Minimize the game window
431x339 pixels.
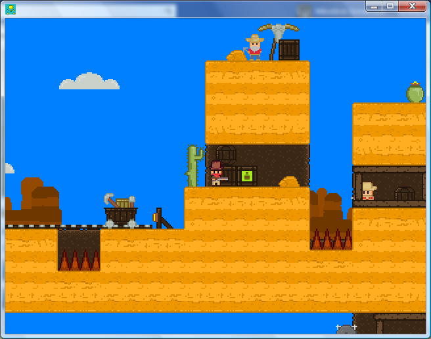[374, 6]
